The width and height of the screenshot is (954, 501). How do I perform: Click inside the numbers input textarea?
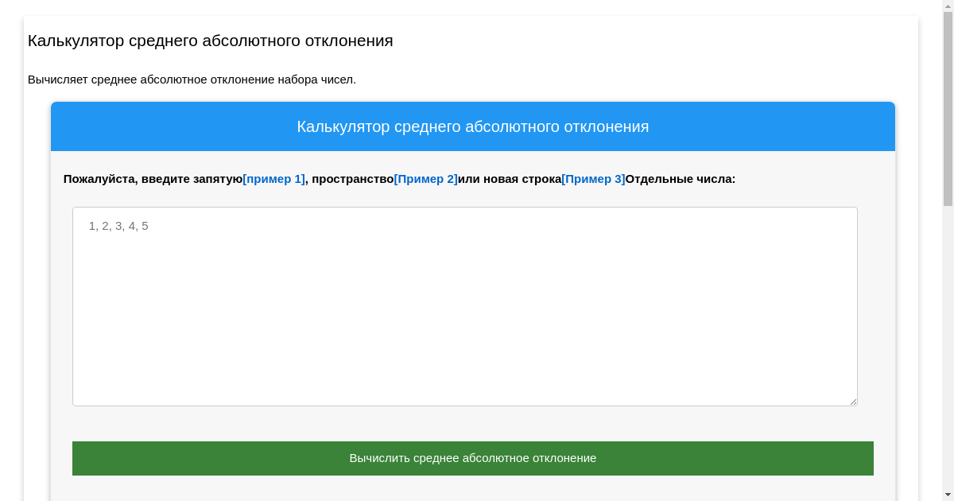coord(465,306)
